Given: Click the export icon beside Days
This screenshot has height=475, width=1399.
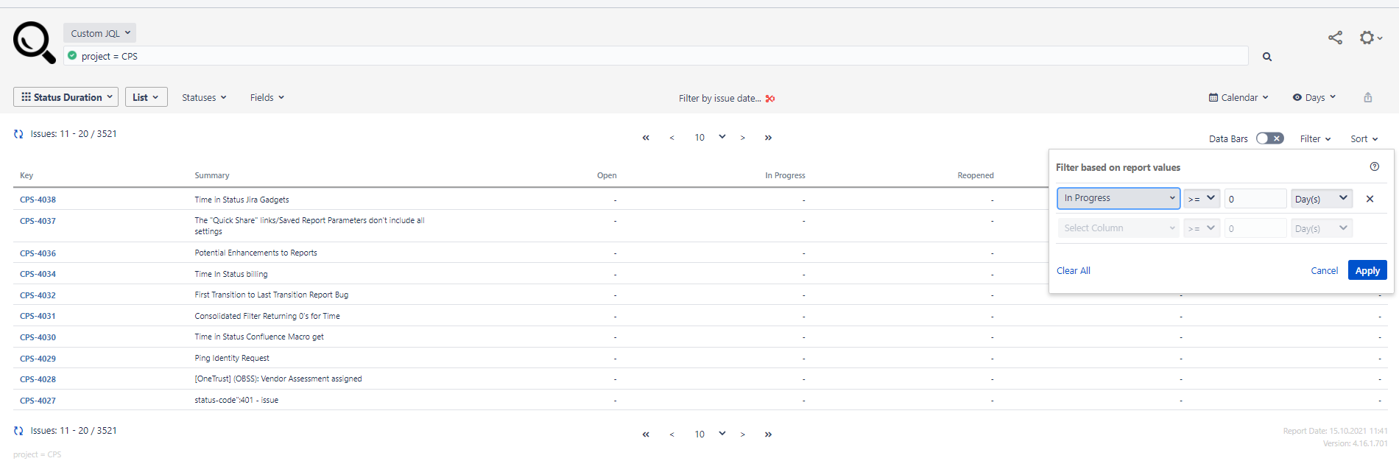Looking at the screenshot, I should click(x=1367, y=97).
